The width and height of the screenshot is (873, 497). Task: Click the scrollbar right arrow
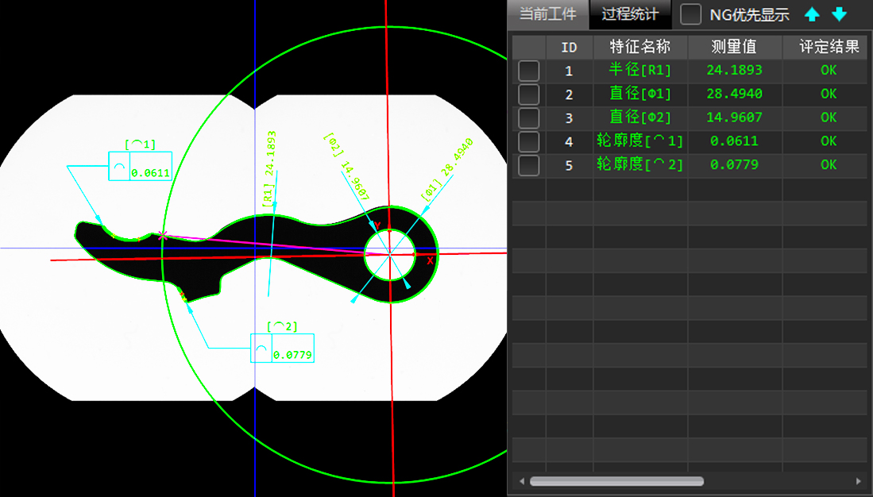point(858,481)
